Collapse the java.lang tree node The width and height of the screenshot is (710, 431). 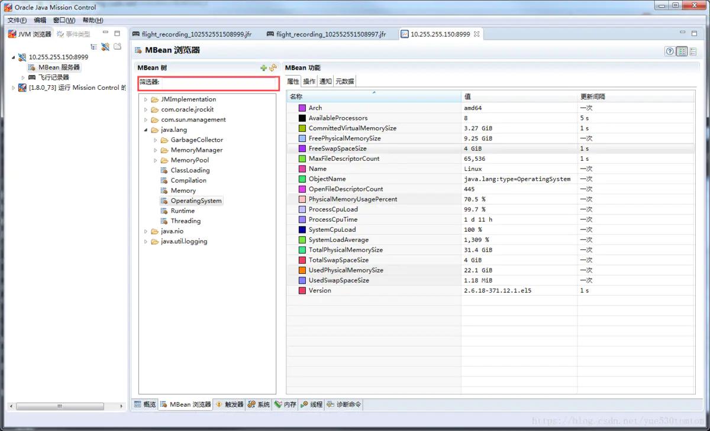click(x=146, y=130)
